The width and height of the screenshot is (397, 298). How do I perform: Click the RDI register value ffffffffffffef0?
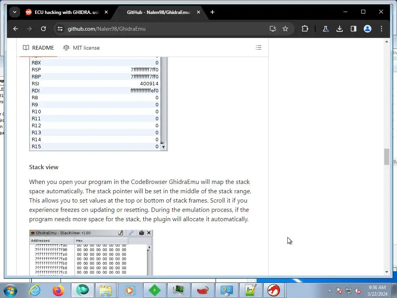(144, 91)
